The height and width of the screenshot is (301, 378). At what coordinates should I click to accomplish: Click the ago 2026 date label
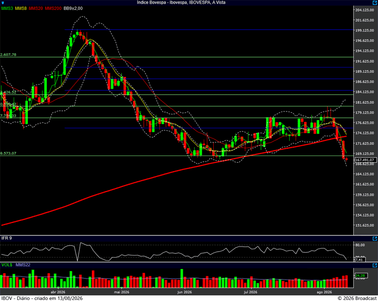(324, 292)
